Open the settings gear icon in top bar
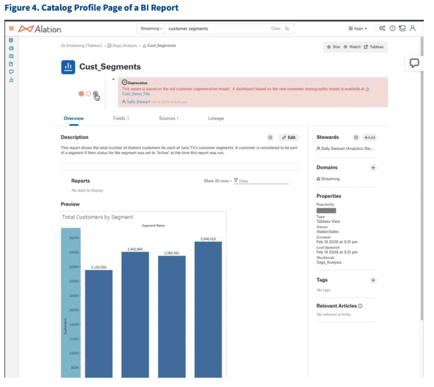 (x=383, y=28)
